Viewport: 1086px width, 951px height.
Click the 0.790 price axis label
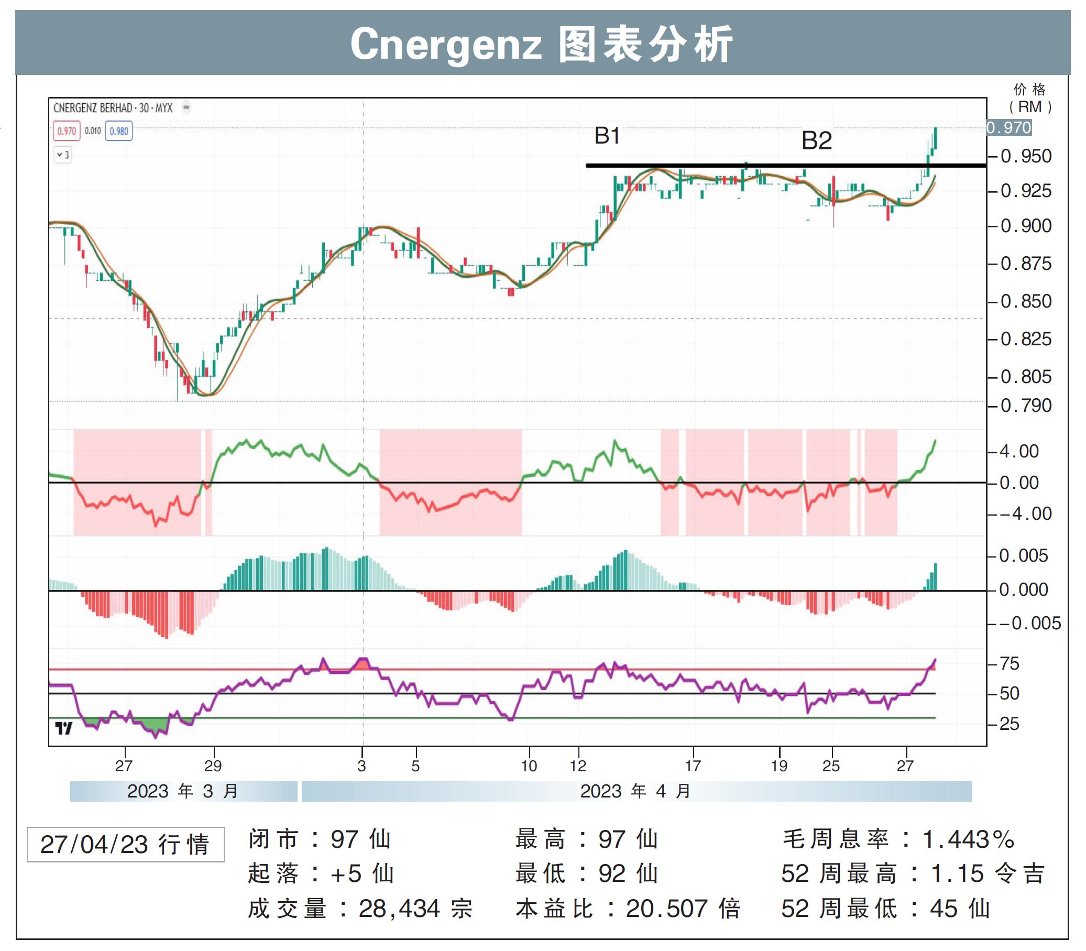point(1025,406)
